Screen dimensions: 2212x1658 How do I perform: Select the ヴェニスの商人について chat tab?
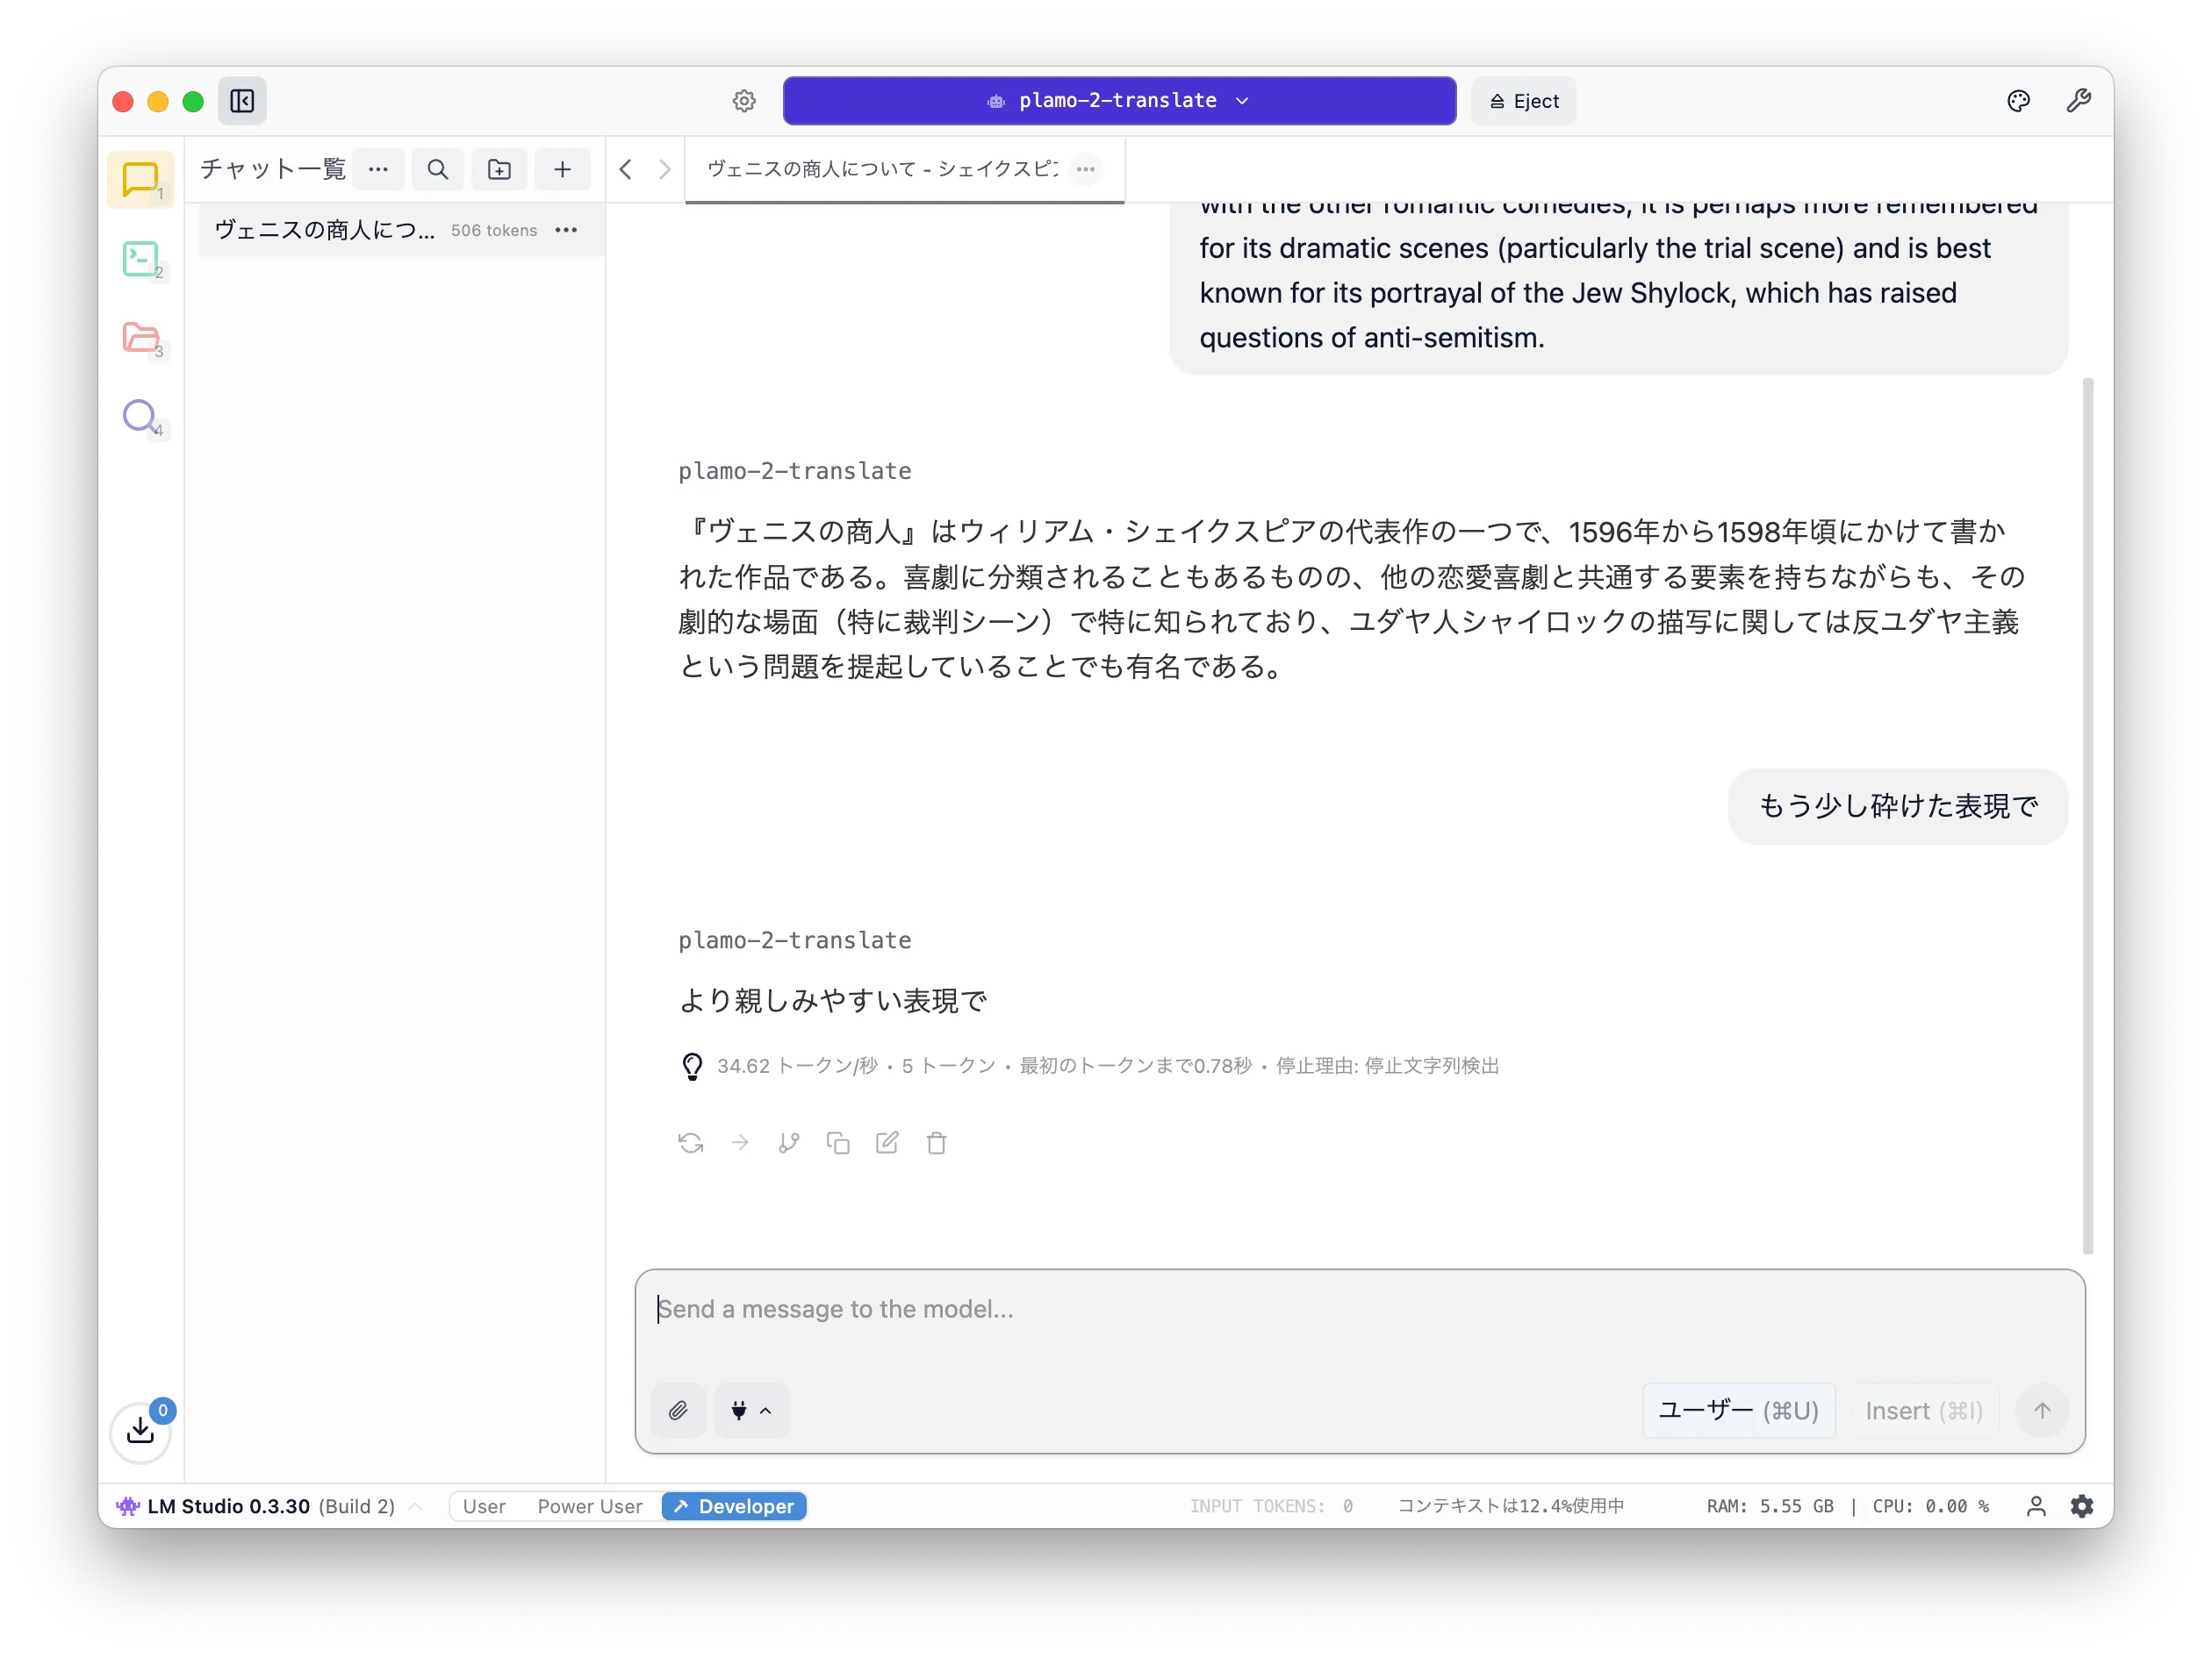click(881, 169)
